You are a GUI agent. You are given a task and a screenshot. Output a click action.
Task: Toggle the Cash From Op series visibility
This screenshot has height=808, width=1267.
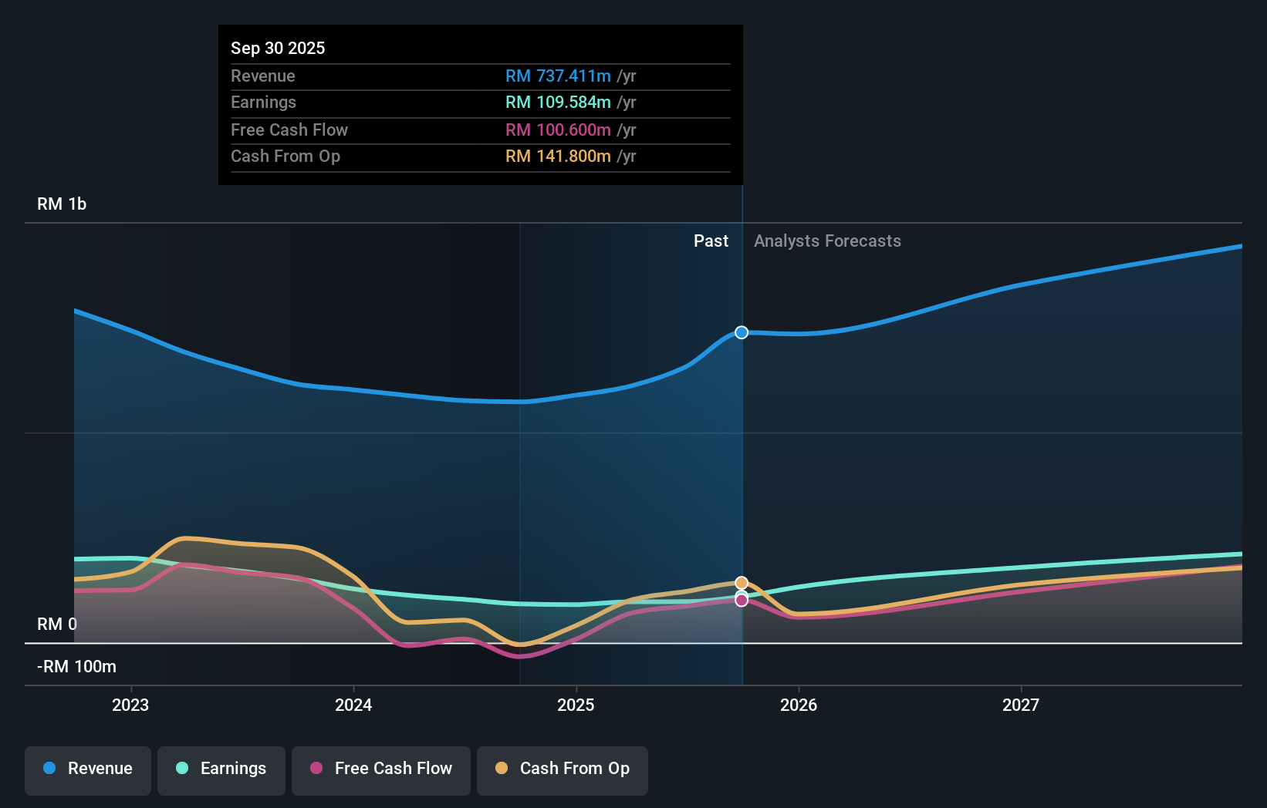[x=563, y=770]
